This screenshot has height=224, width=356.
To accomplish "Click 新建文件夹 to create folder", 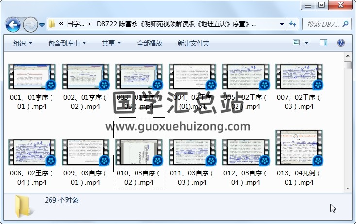I will [193, 43].
